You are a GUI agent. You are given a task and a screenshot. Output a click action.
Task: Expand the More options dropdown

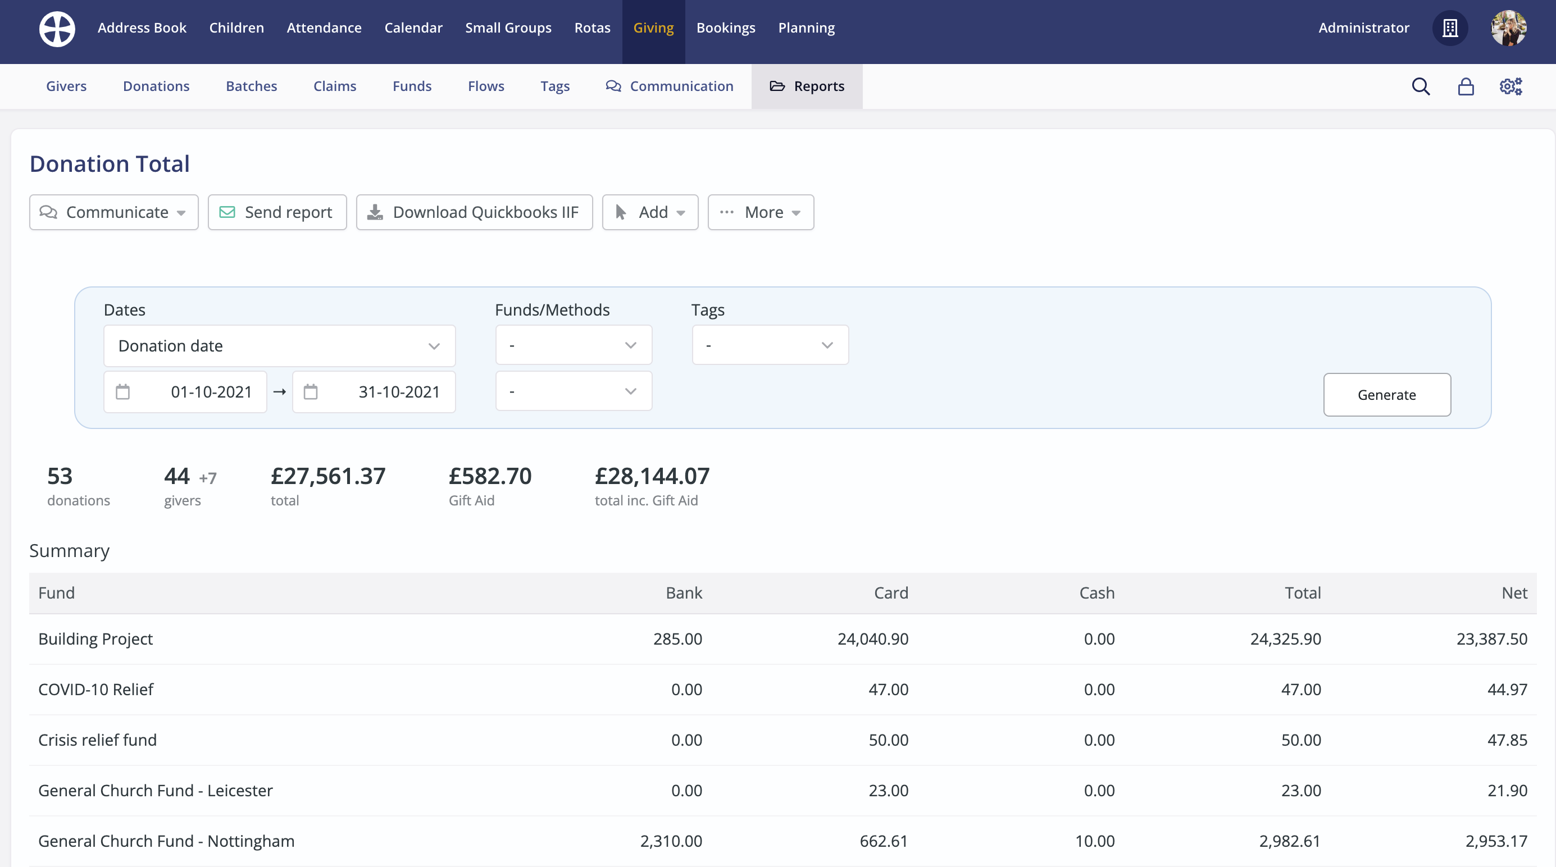pos(761,212)
